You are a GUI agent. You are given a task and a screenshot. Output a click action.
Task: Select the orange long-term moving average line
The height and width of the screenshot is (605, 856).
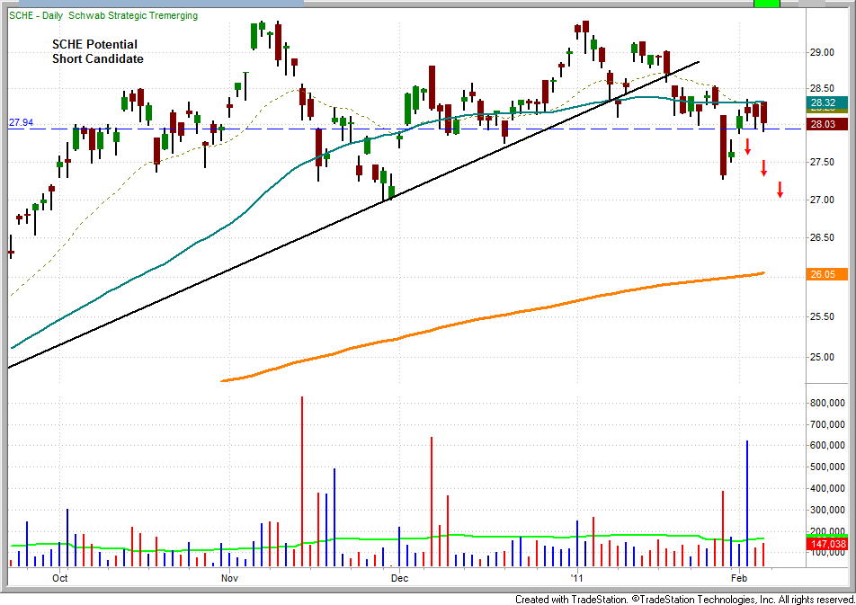tap(491, 318)
